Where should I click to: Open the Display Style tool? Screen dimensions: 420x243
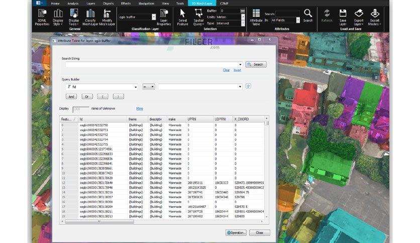click(58, 18)
